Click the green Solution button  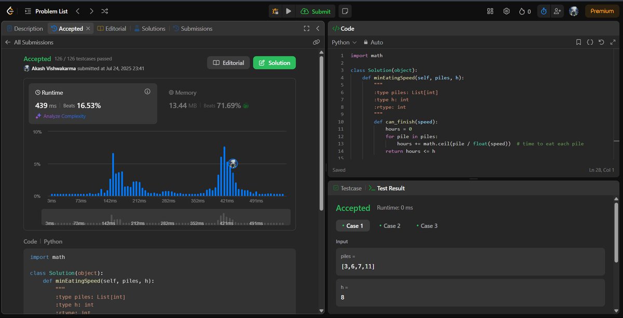point(274,63)
